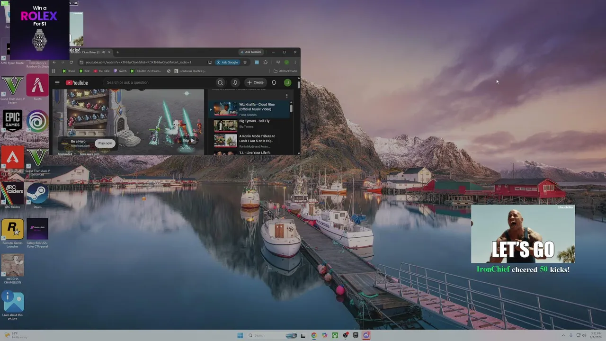This screenshot has height=341, width=606.
Task: Select the Ubisoft Connect swirl desktop icon
Action: pos(37,122)
